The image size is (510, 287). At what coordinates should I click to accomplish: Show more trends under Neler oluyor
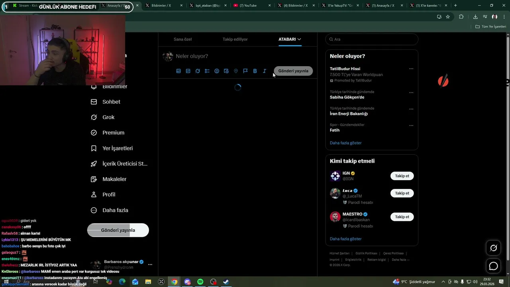pyautogui.click(x=345, y=143)
